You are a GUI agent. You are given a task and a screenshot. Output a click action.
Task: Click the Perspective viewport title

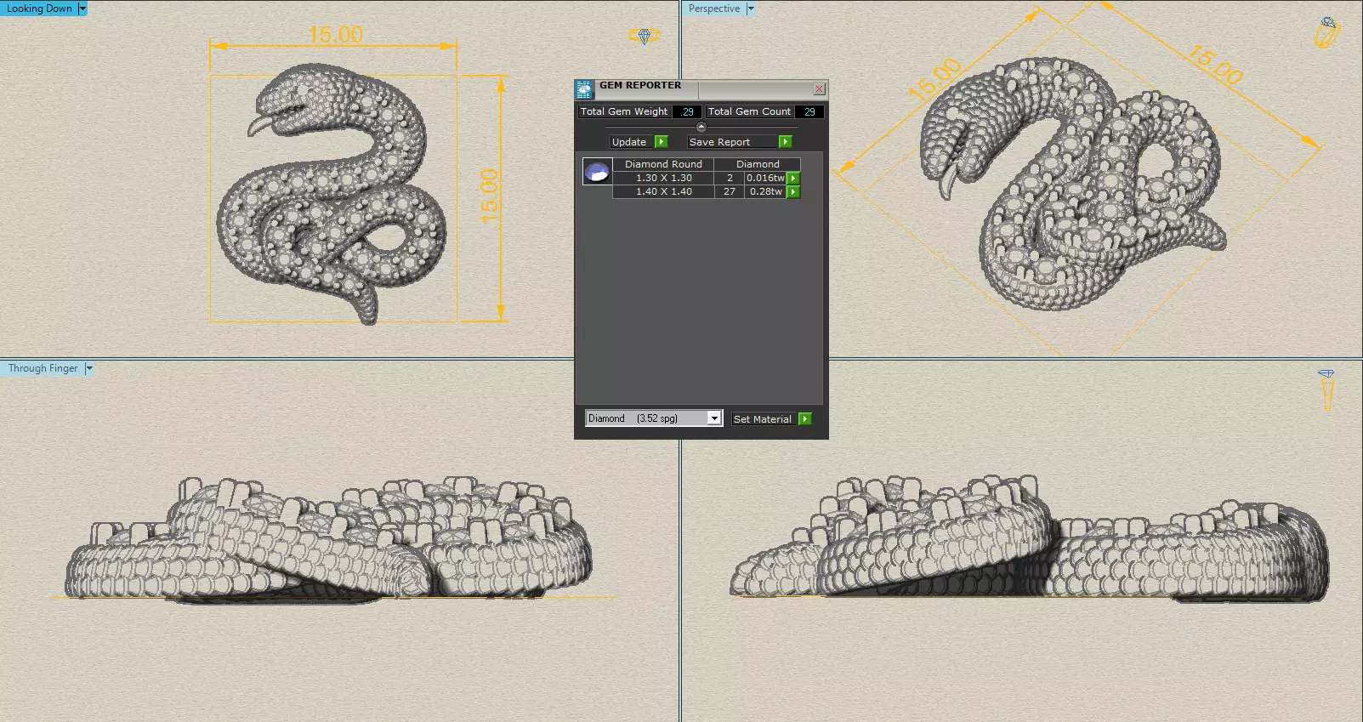tap(714, 9)
